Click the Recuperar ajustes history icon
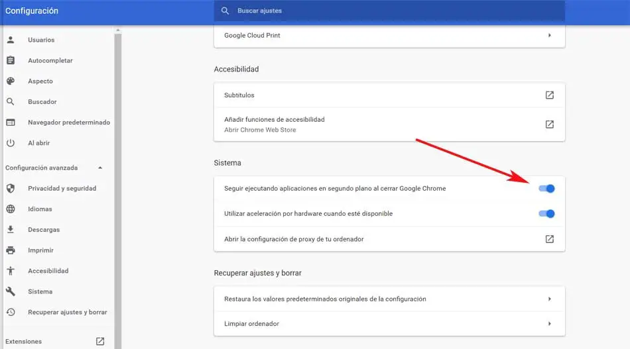This screenshot has height=349, width=630. [11, 312]
